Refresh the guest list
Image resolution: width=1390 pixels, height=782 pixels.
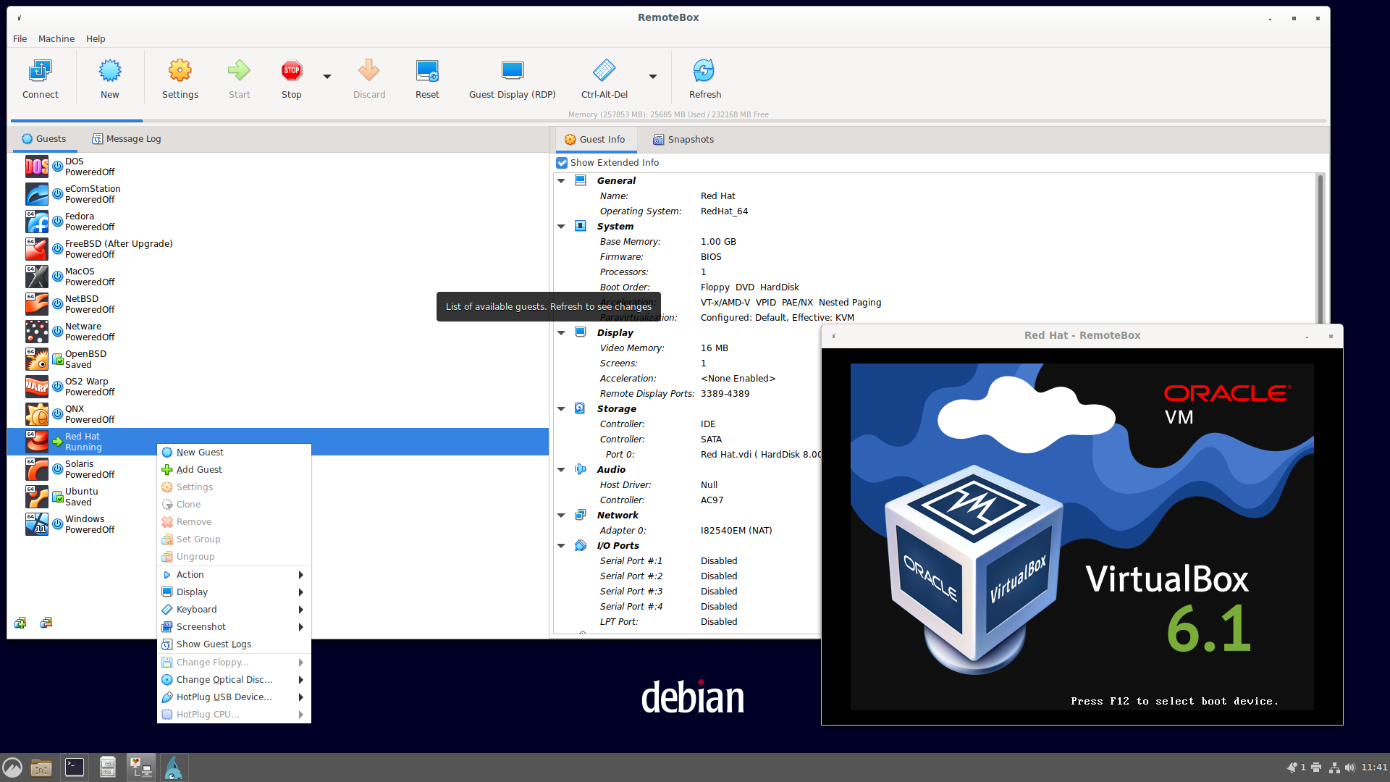(x=704, y=76)
